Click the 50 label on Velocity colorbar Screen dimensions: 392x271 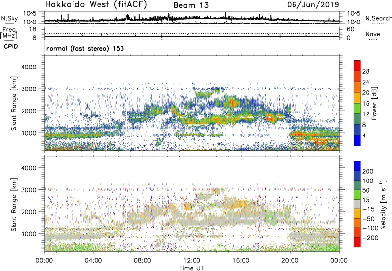click(366, 190)
